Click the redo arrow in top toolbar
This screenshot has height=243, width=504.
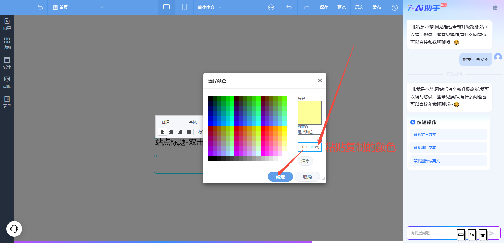[306, 7]
